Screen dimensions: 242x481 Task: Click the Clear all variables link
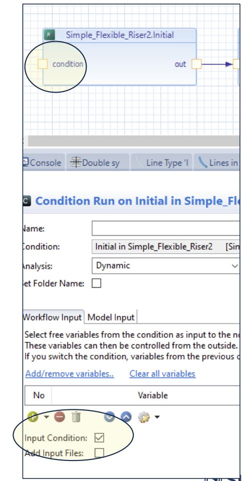pyautogui.click(x=162, y=373)
